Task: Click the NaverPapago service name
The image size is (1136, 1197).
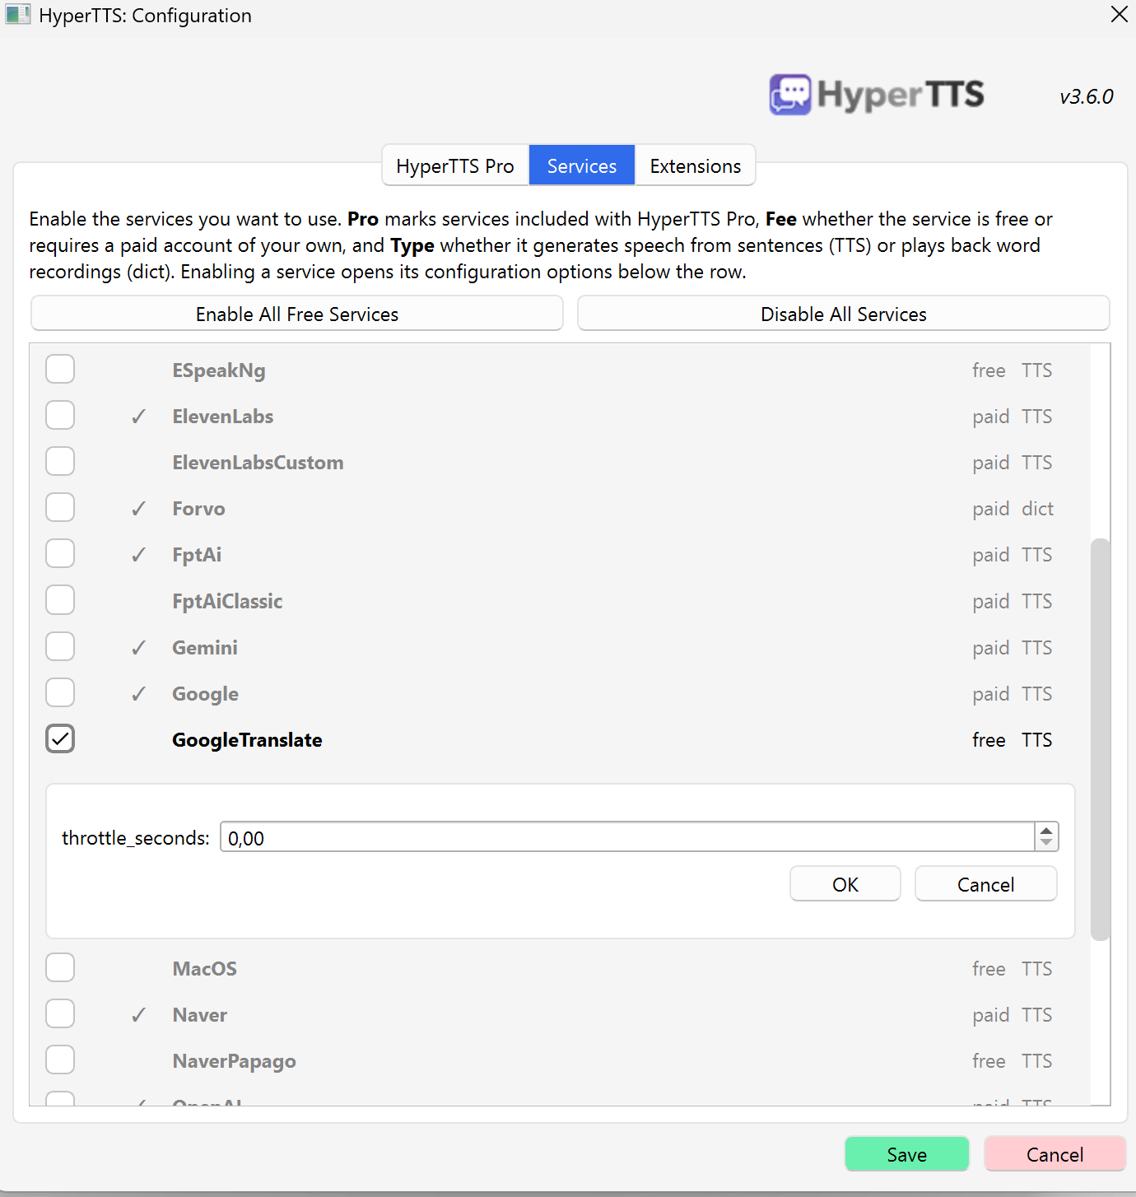Action: click(x=234, y=1061)
